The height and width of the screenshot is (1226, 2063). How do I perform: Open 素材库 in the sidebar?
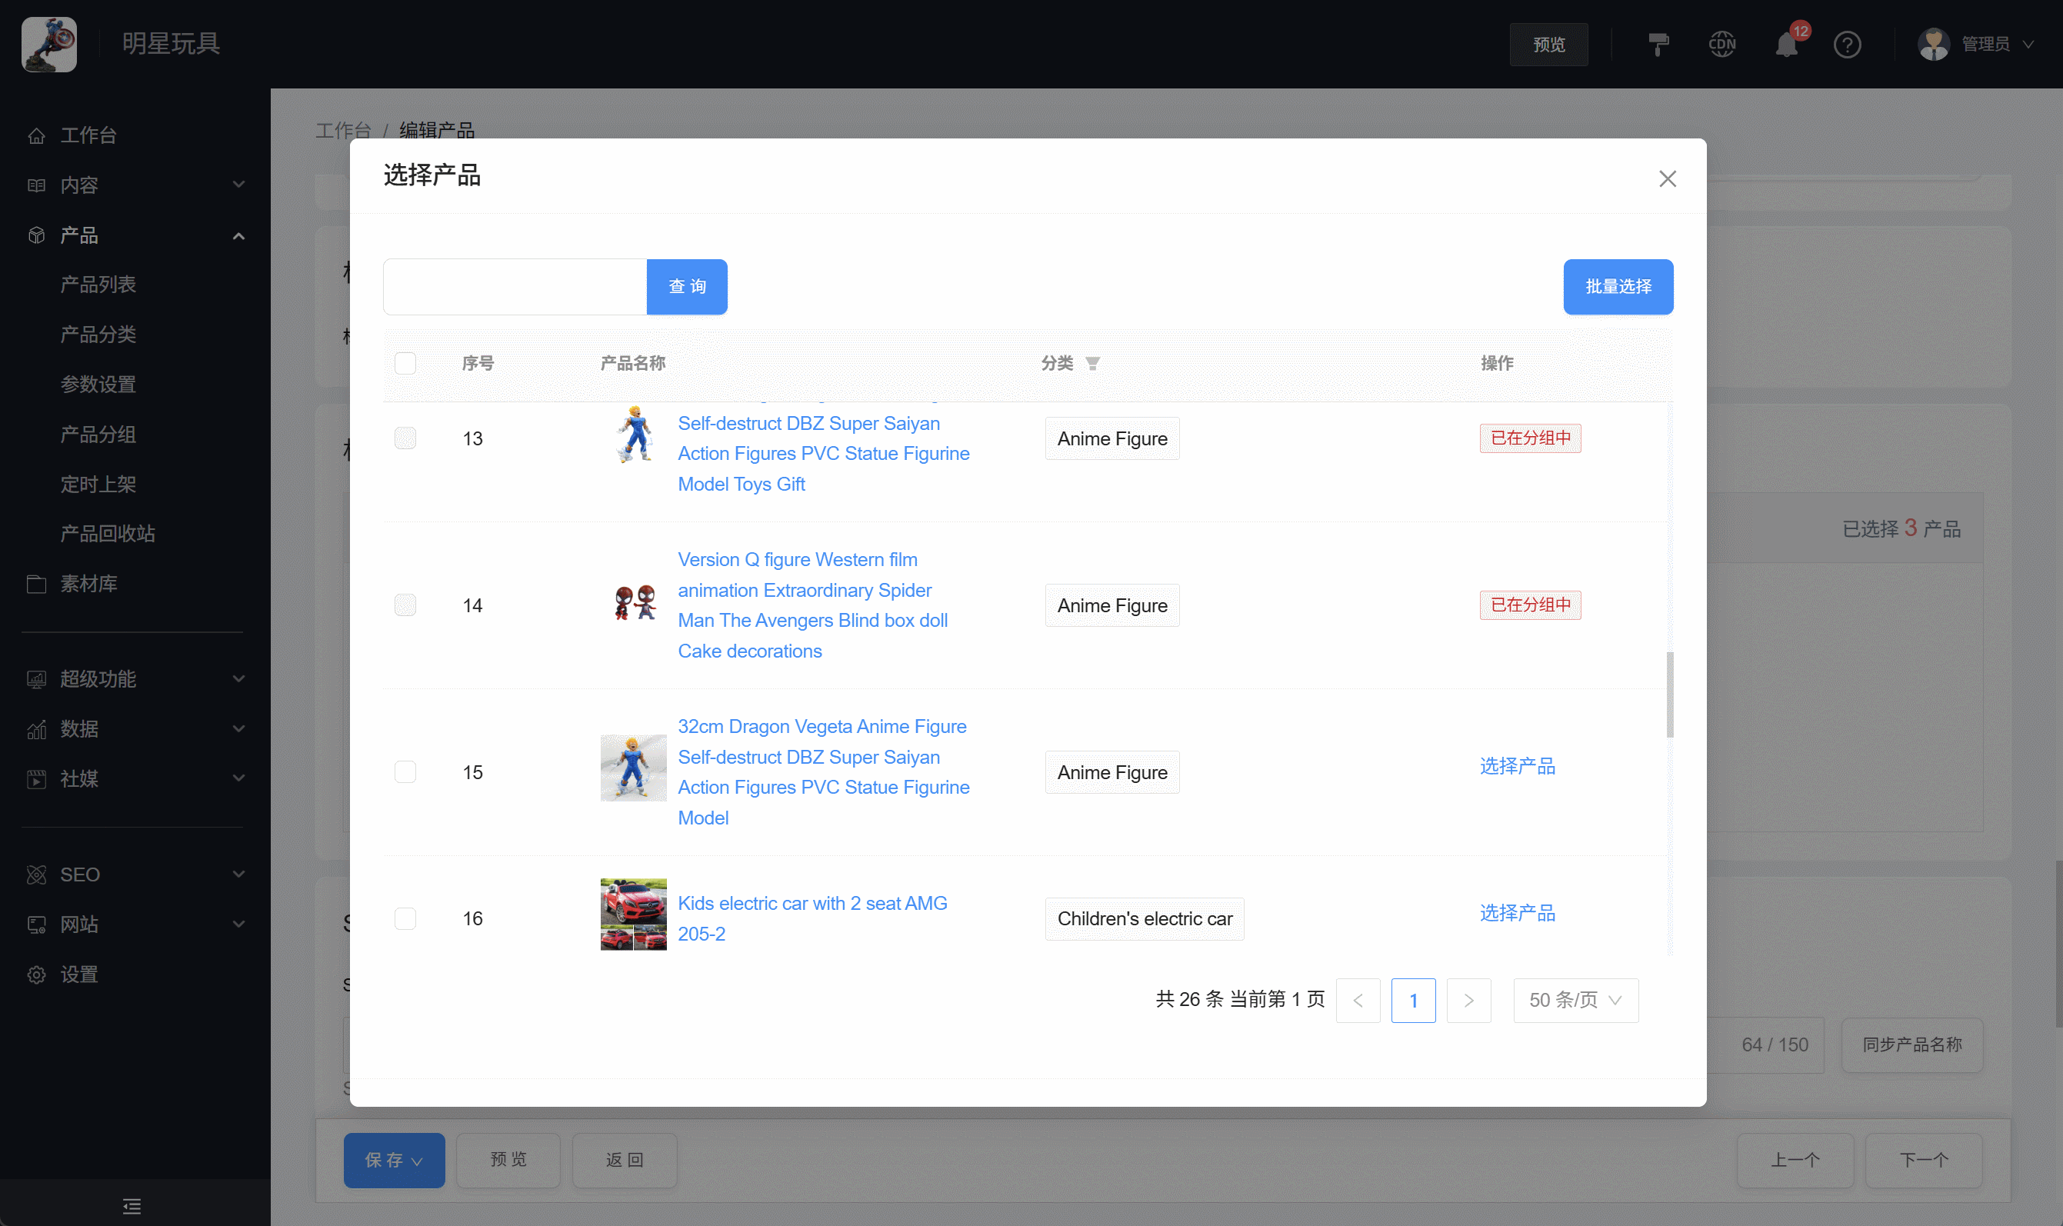point(88,584)
